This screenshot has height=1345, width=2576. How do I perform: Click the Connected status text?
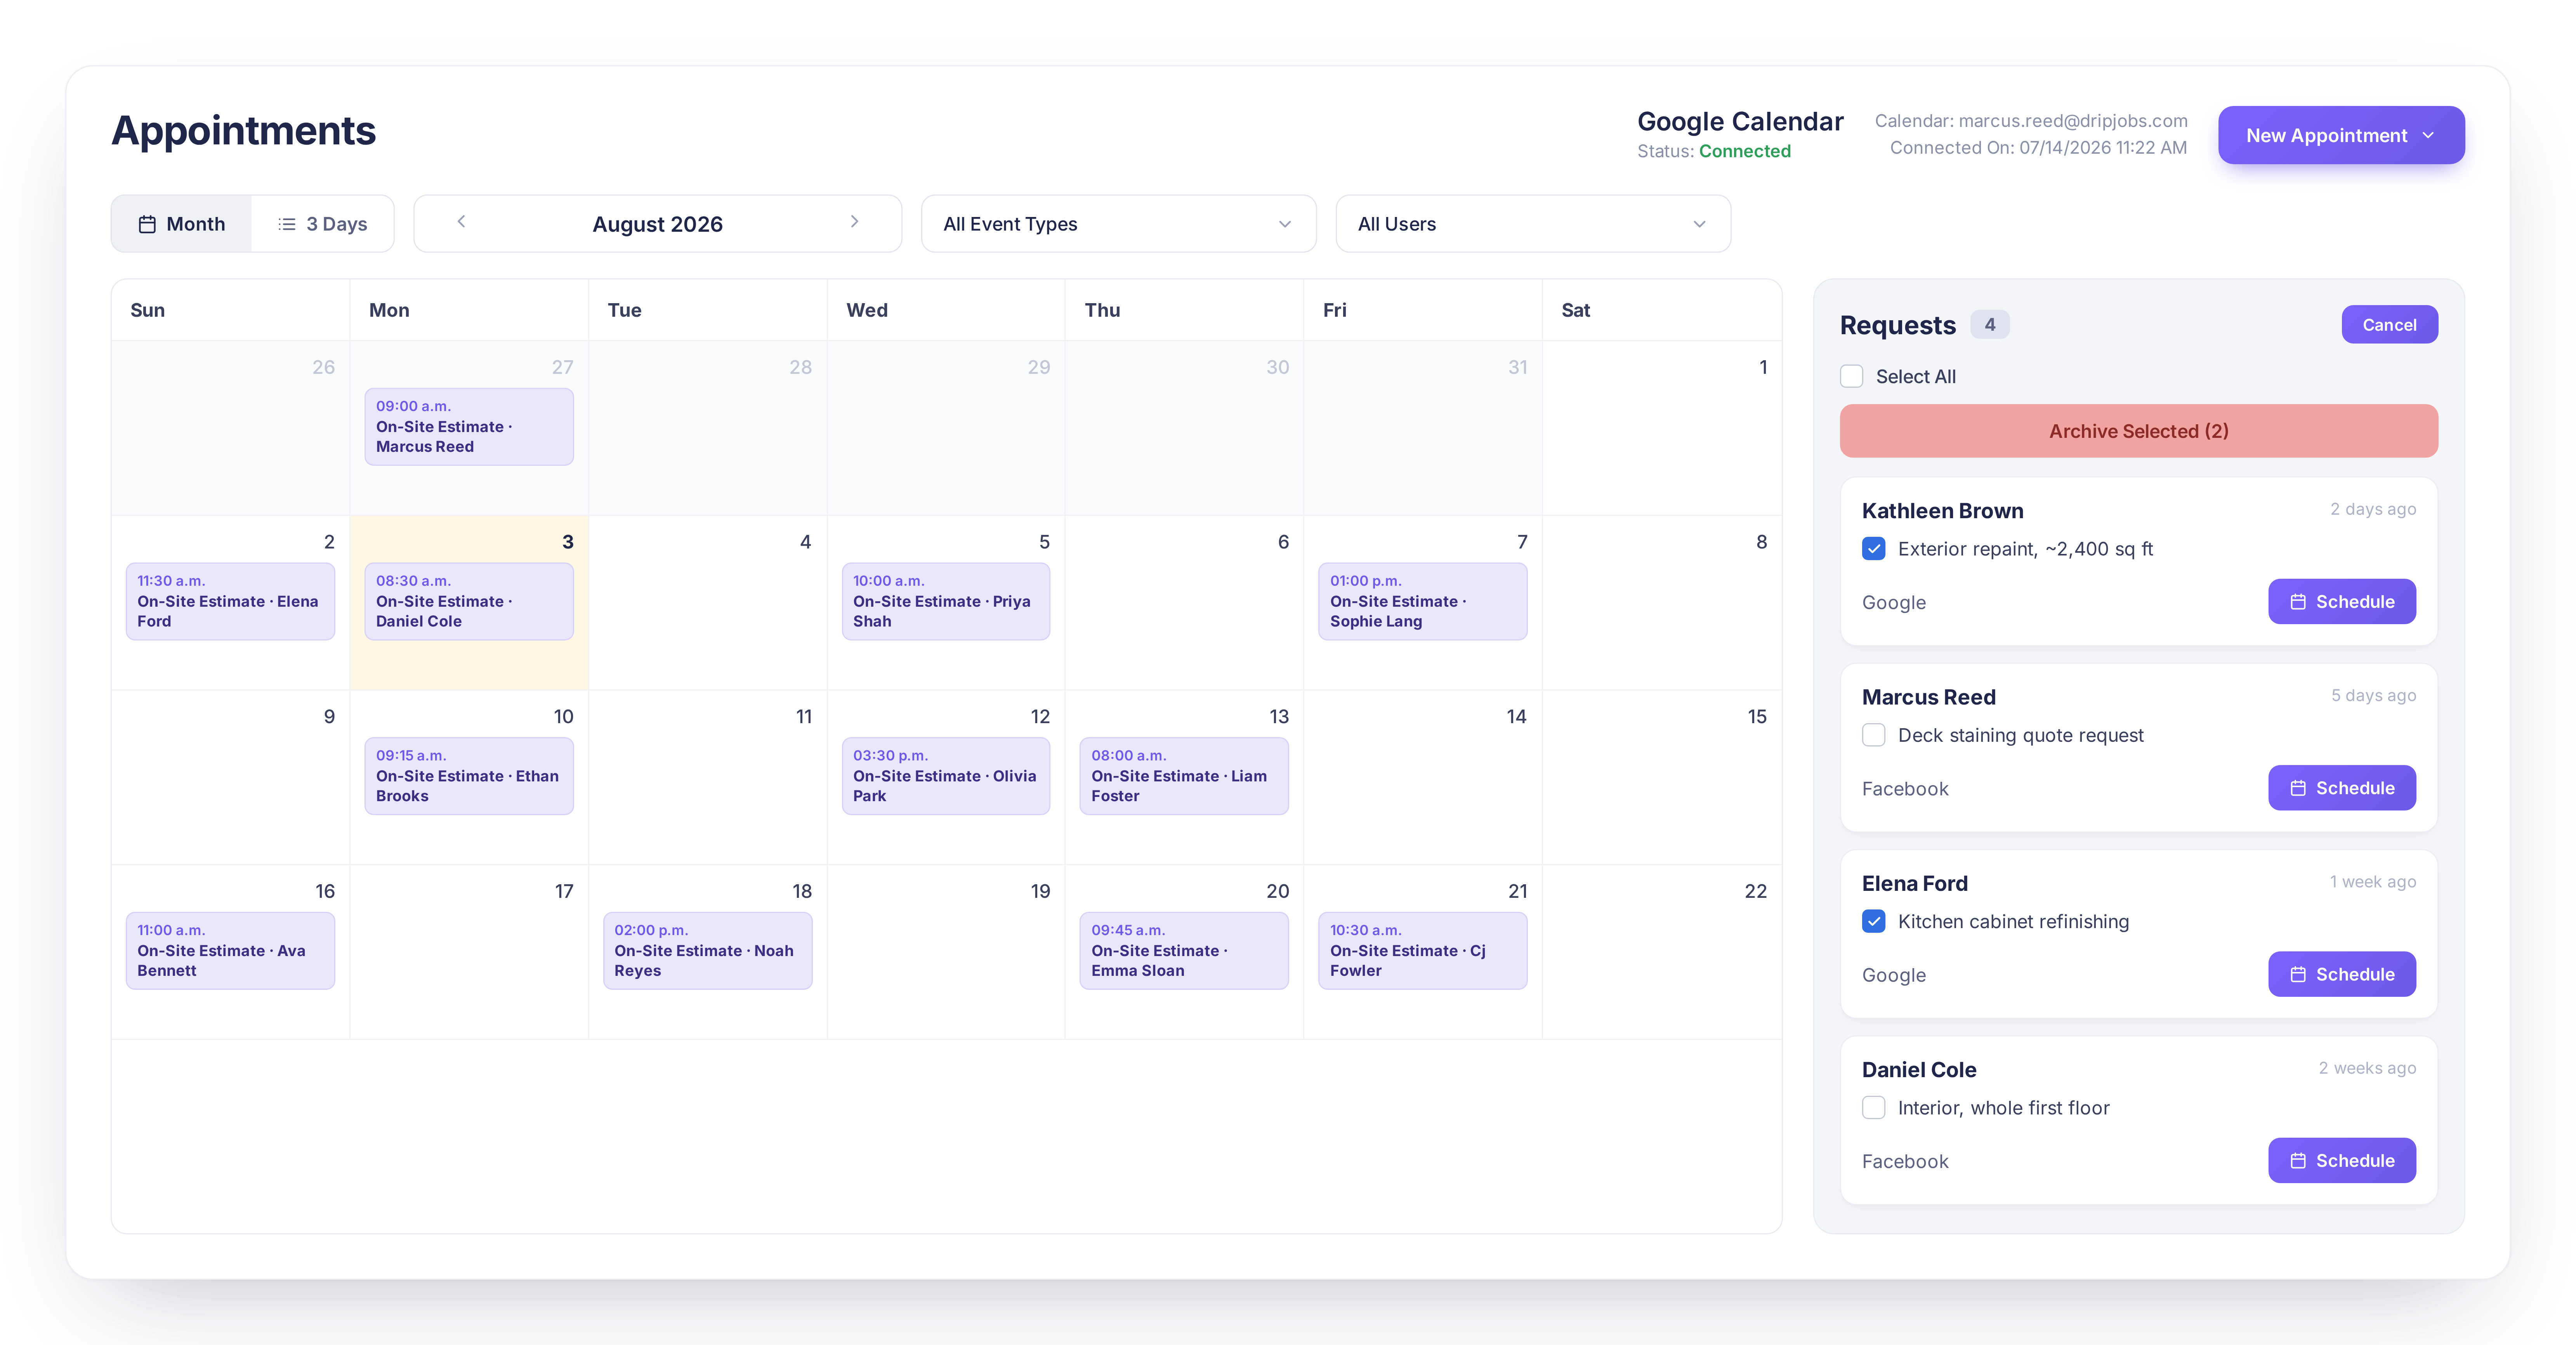point(1745,151)
